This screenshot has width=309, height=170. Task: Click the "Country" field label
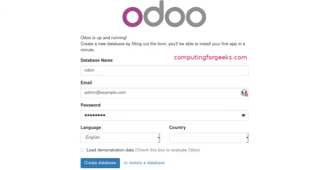177,128
